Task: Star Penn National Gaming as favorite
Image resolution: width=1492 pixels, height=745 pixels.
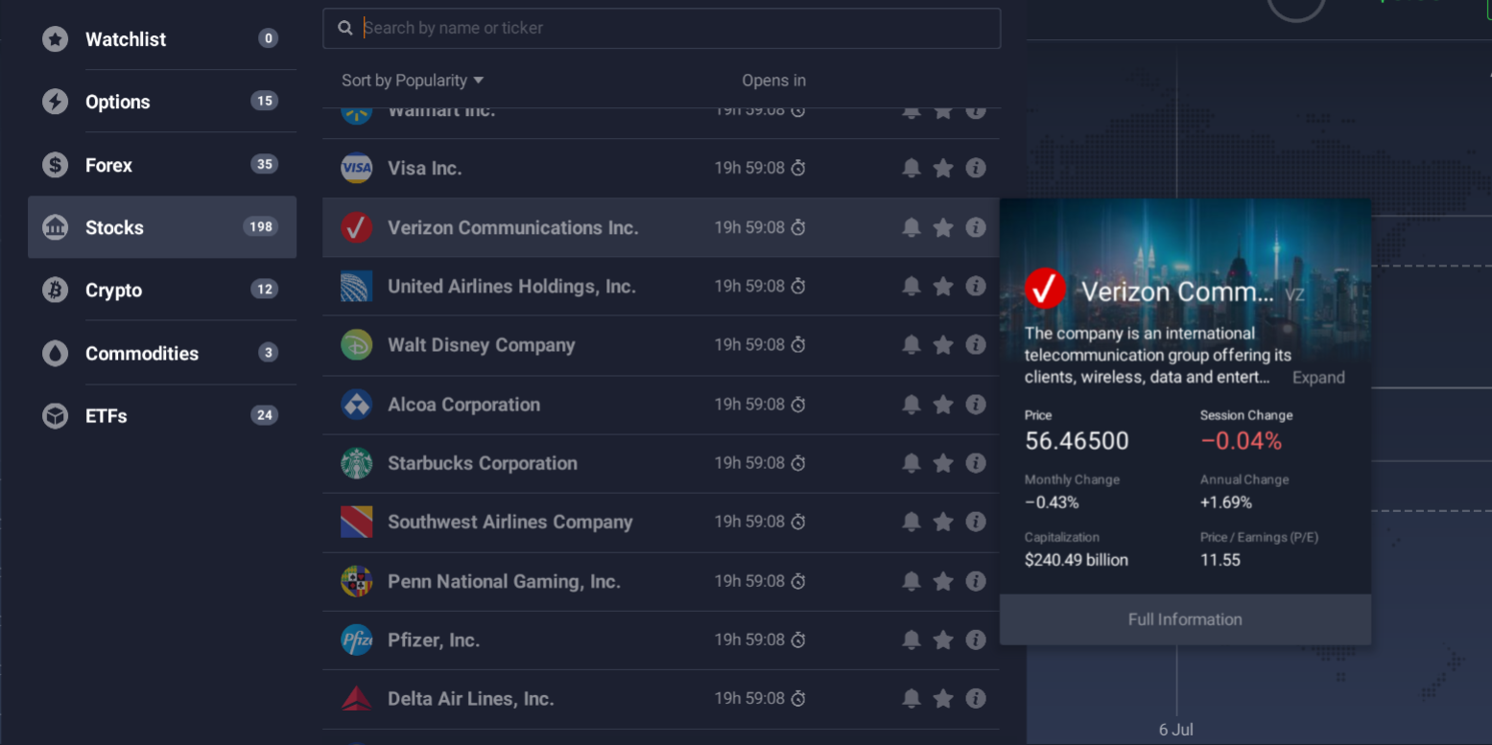Action: pyautogui.click(x=943, y=581)
